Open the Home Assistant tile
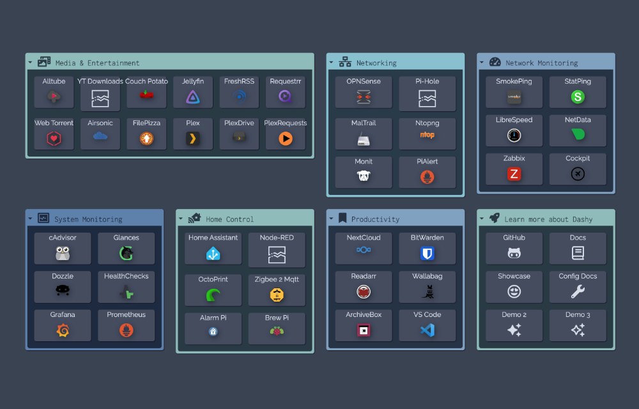Screen dimensions: 639x409 [213, 248]
